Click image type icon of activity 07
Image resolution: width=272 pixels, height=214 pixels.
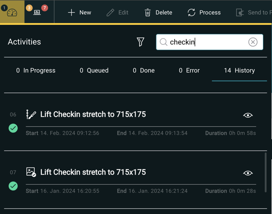point(31,172)
